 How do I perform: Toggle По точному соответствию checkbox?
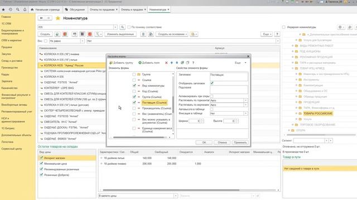[x=129, y=27]
